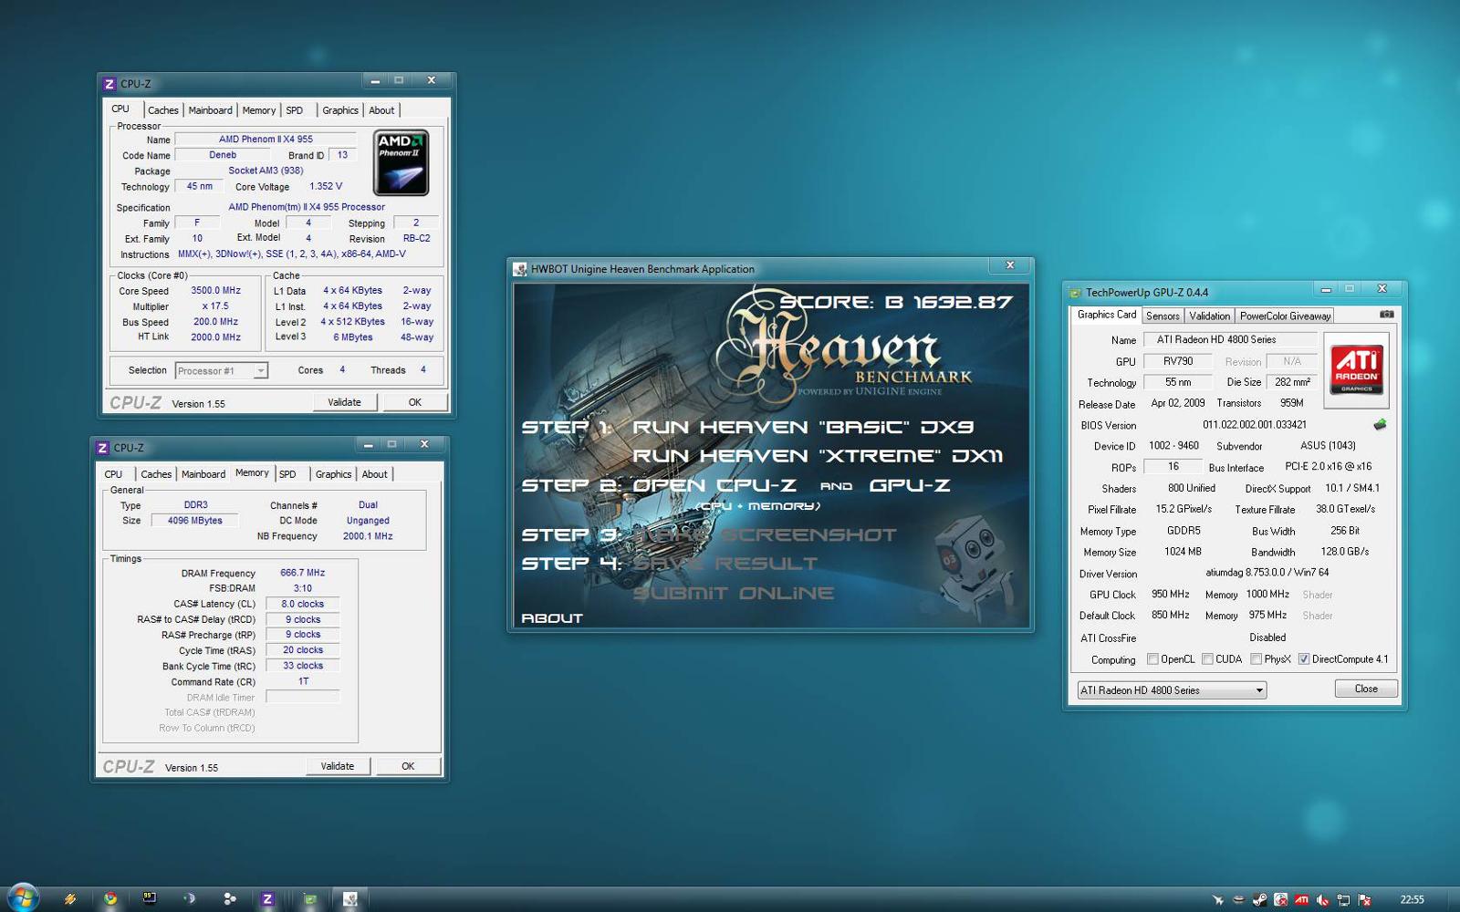Click the lips-shaped system tray icon
Screen dimensions: 1460x912
coord(1239,900)
